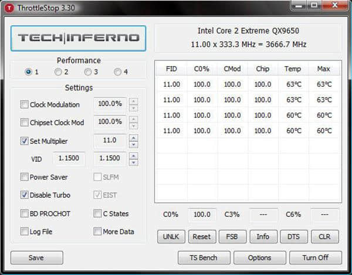Click the ThrottleStop title bar icon
The image size is (352, 275).
coord(9,6)
